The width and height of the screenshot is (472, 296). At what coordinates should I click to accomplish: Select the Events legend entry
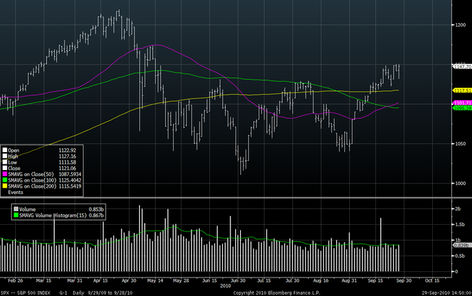(x=16, y=193)
